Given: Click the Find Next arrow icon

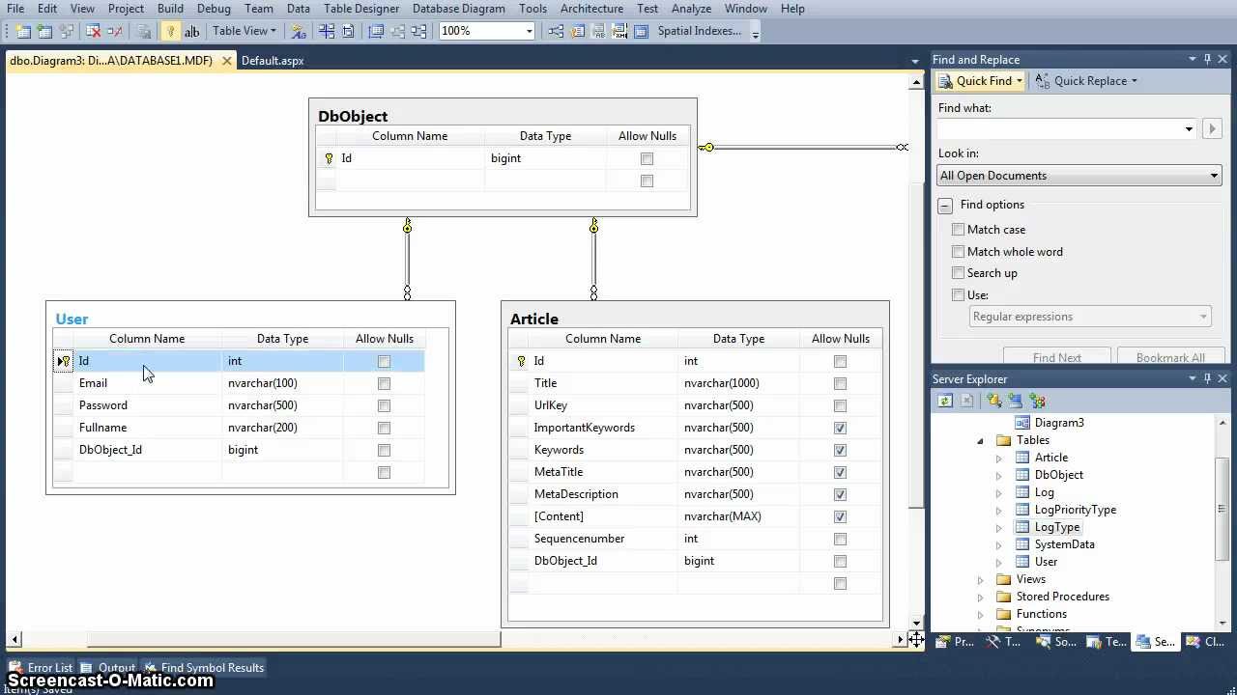Looking at the screenshot, I should pos(1212,128).
